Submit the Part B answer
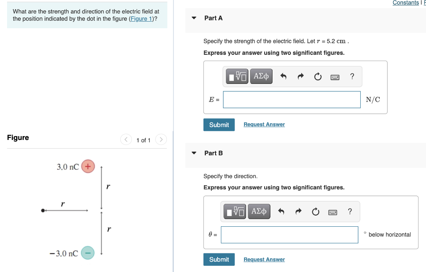 (x=219, y=259)
